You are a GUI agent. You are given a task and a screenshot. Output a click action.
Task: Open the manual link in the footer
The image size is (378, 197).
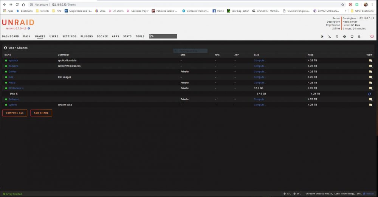(369, 194)
